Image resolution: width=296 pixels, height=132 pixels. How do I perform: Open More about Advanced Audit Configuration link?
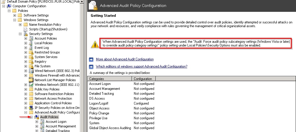(x=125, y=59)
